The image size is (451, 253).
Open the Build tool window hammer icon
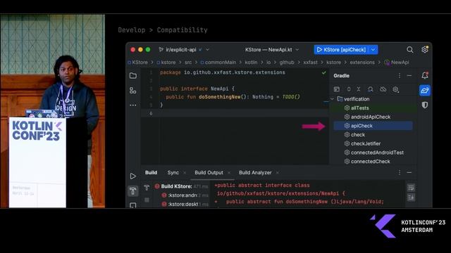[133, 190]
